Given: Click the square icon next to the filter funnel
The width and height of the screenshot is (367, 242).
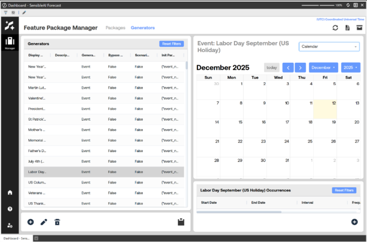Looking at the screenshot, I should (13, 13).
